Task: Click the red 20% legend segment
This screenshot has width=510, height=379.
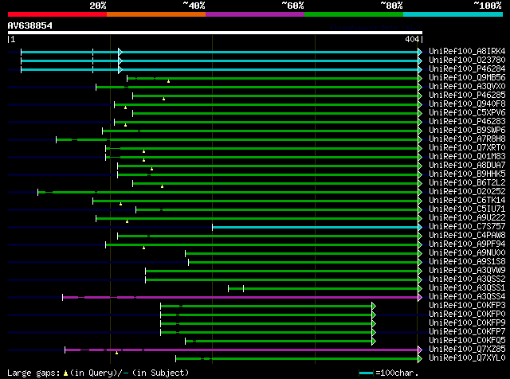Action: click(x=57, y=14)
